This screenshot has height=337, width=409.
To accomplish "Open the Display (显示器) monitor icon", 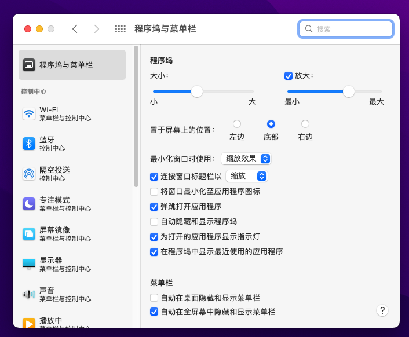I will click(x=29, y=264).
